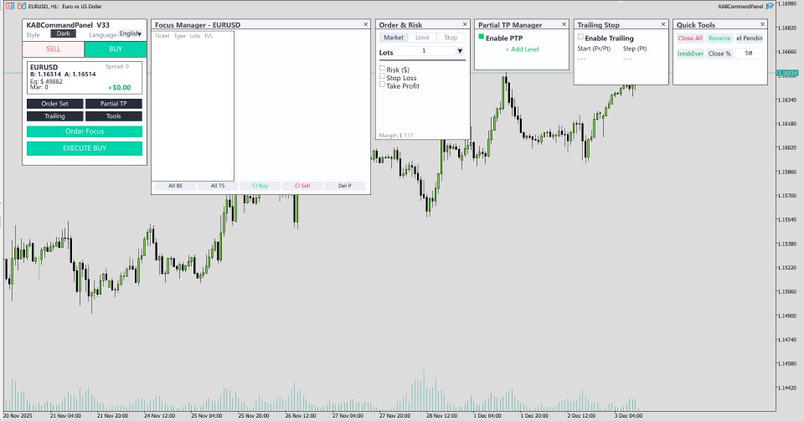Disable the Enable PTP green toggle
This screenshot has width=804, height=421.
click(x=481, y=37)
